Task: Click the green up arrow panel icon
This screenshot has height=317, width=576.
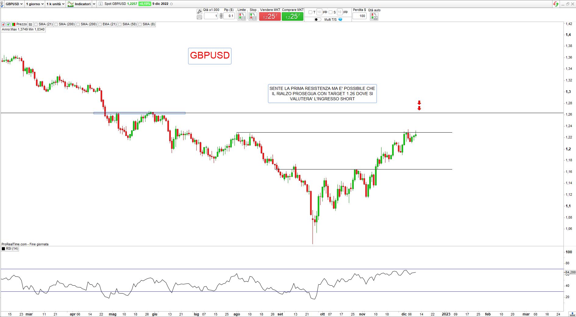Action: (9, 24)
